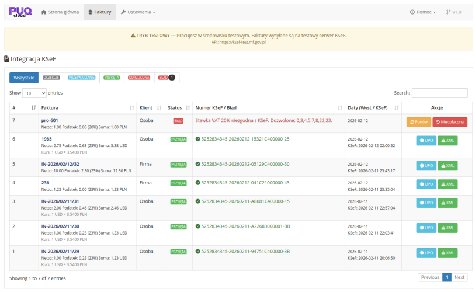Focus the Search input field
475x293 pixels.
[x=439, y=93]
